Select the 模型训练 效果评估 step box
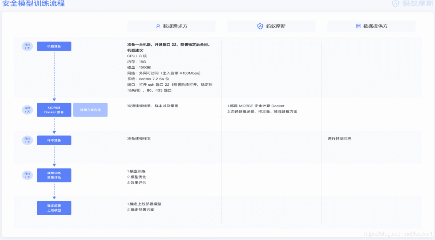This screenshot has height=240, width=435. pyautogui.click(x=54, y=175)
